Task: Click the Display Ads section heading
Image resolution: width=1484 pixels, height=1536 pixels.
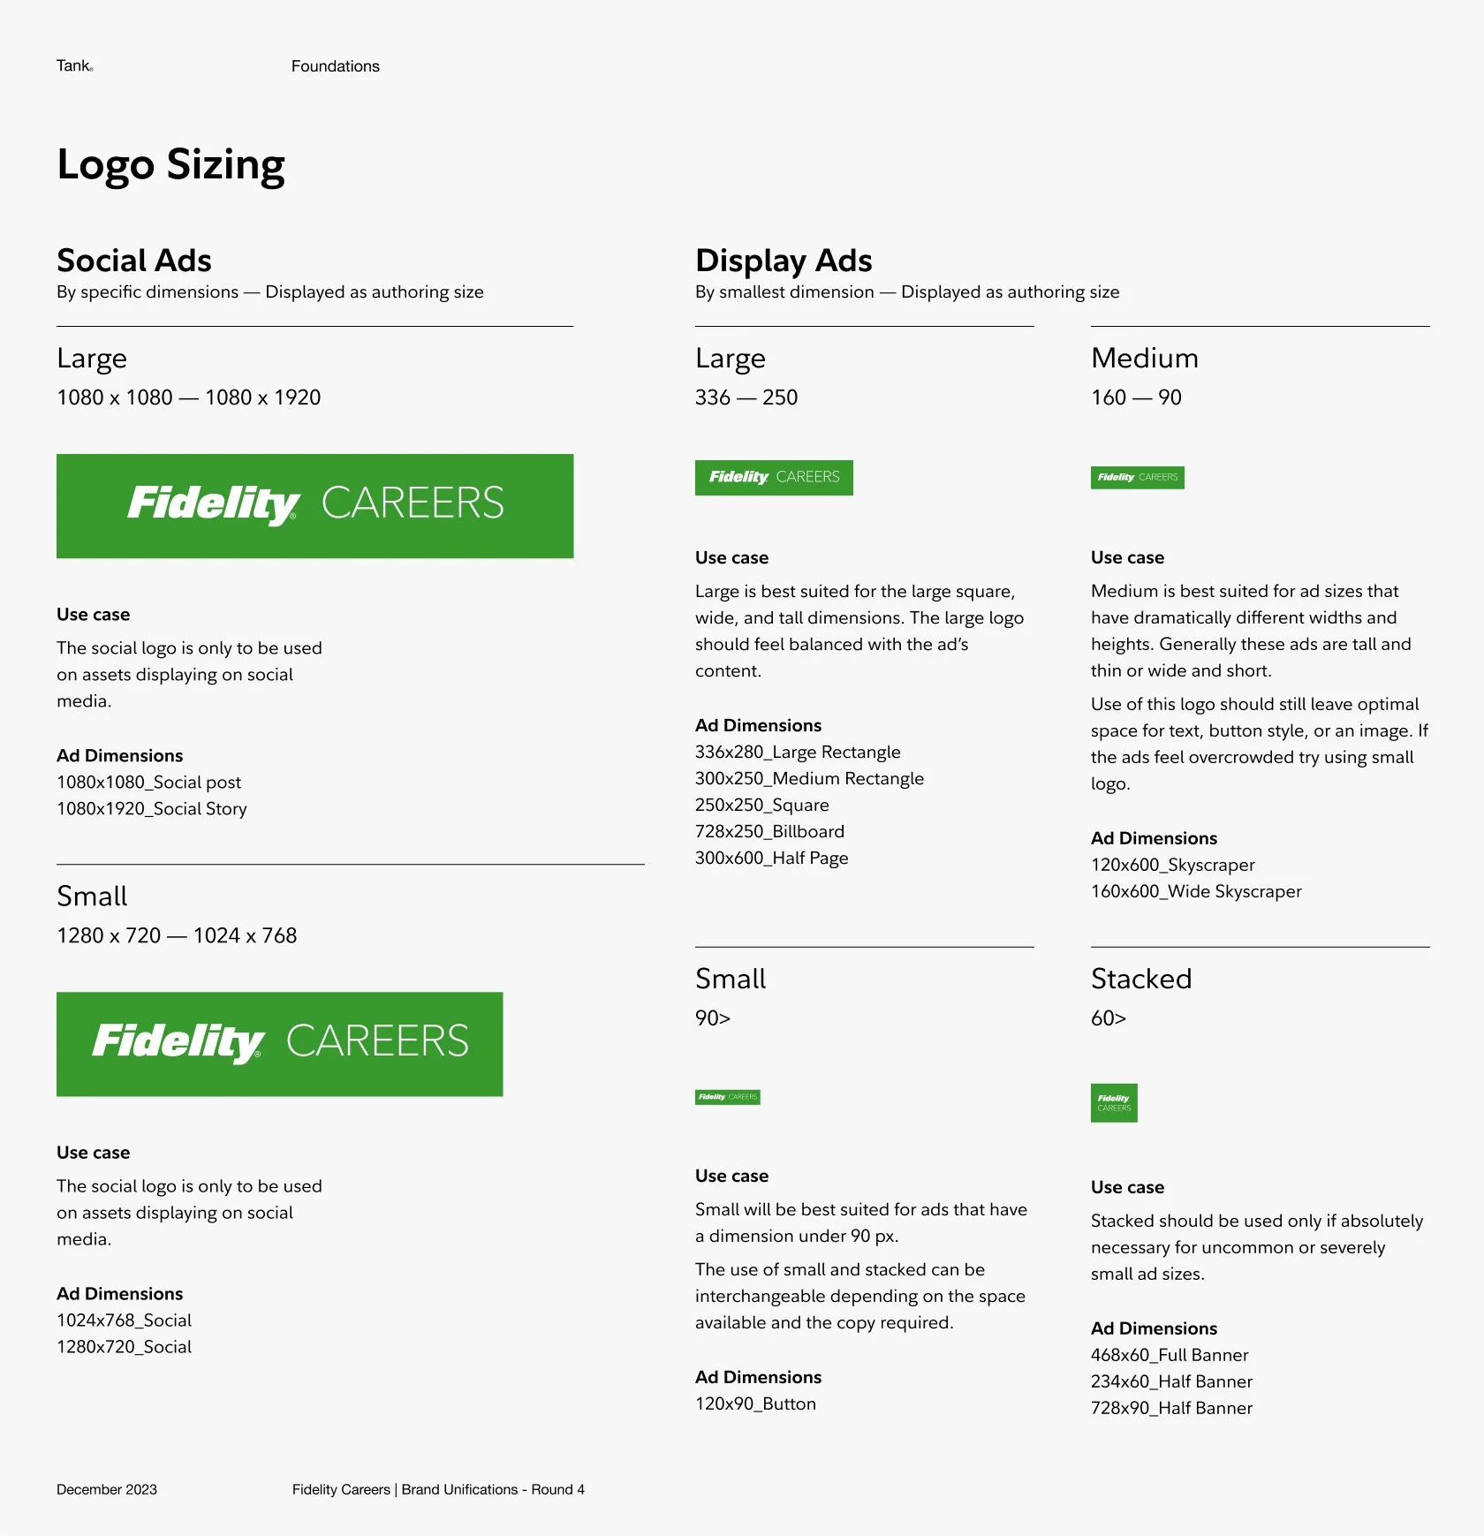Action: coord(784,261)
